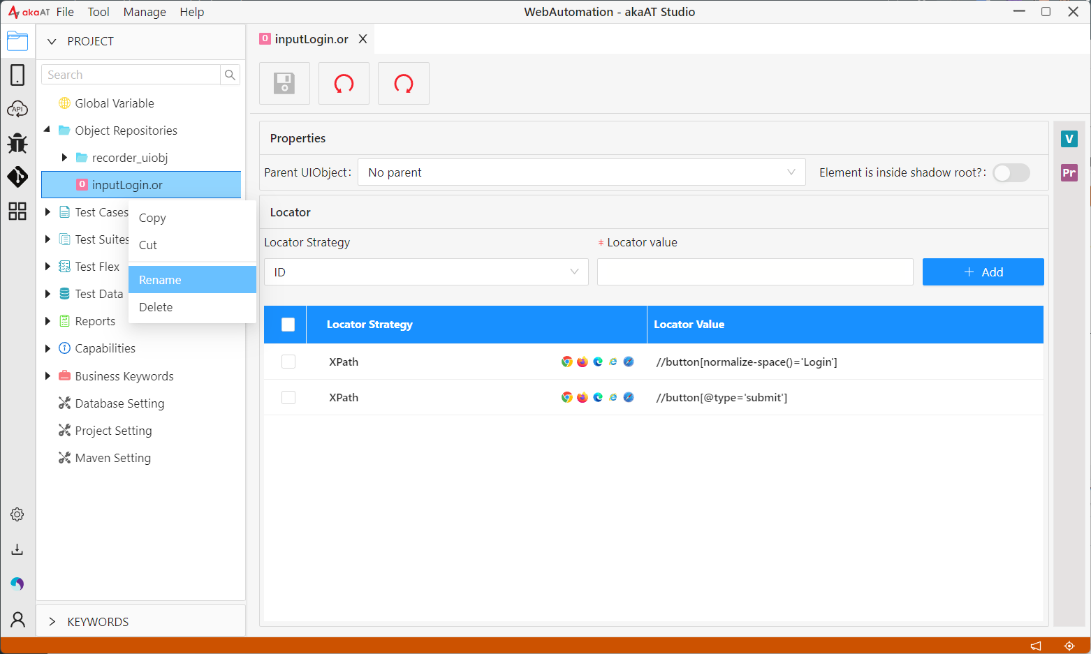This screenshot has height=654, width=1091.
Task: Check the //button[normalize-space()='Login'] row checkbox
Action: pos(288,362)
